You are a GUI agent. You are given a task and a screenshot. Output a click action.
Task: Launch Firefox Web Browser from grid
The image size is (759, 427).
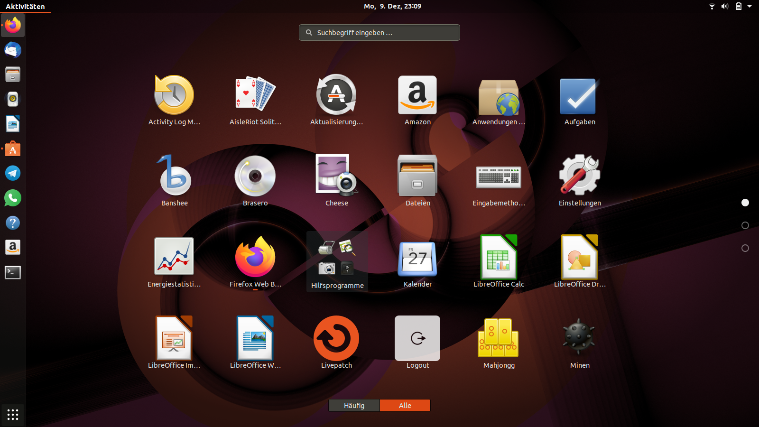pyautogui.click(x=255, y=262)
